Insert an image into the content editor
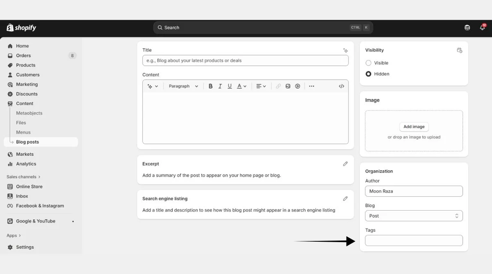 tap(288, 86)
